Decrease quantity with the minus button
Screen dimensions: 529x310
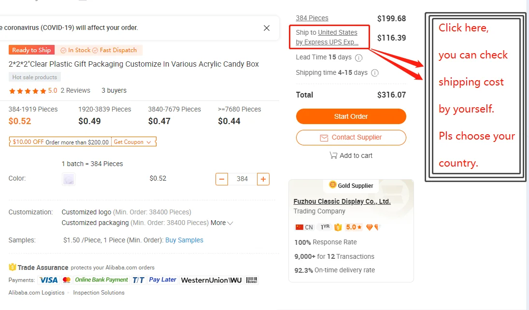tap(222, 179)
